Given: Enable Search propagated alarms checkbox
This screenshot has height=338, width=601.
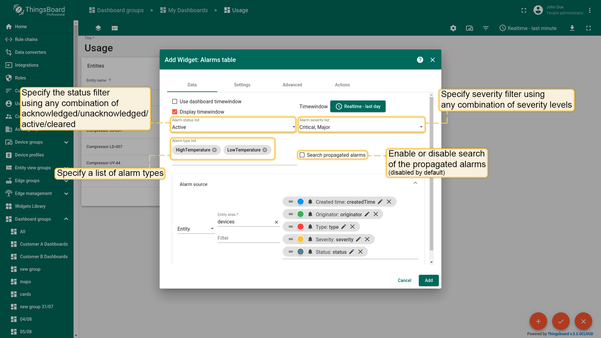Looking at the screenshot, I should coord(302,155).
